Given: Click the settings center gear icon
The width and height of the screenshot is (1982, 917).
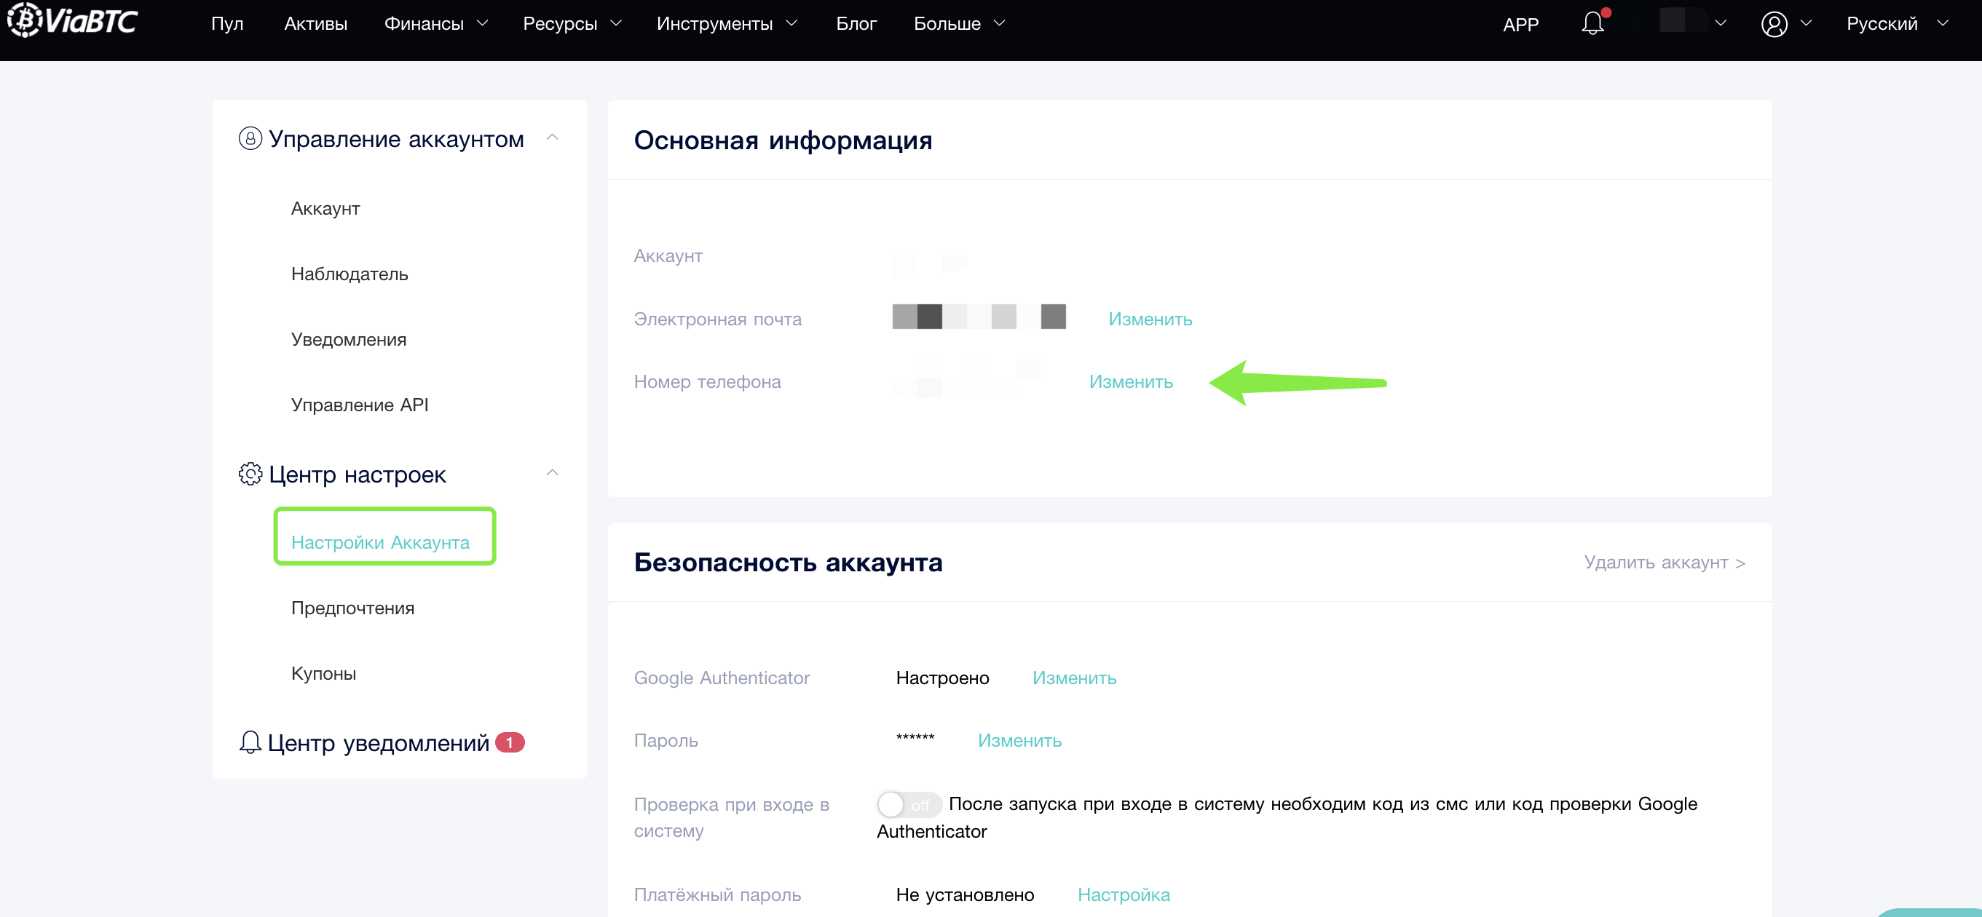Looking at the screenshot, I should [250, 474].
